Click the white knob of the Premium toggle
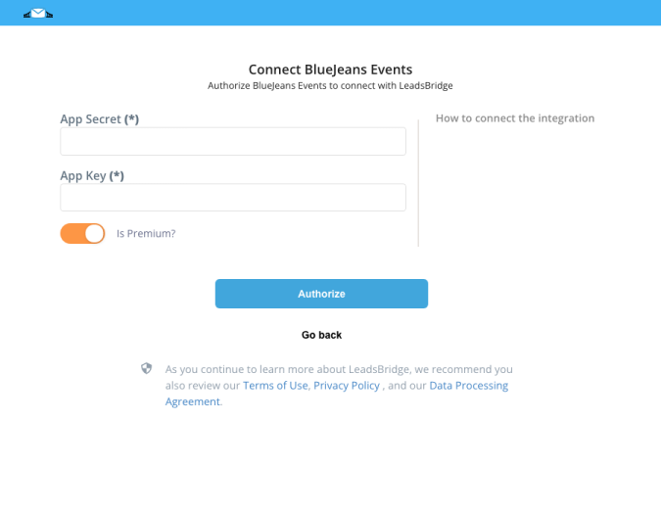This screenshot has width=661, height=514. click(x=94, y=233)
